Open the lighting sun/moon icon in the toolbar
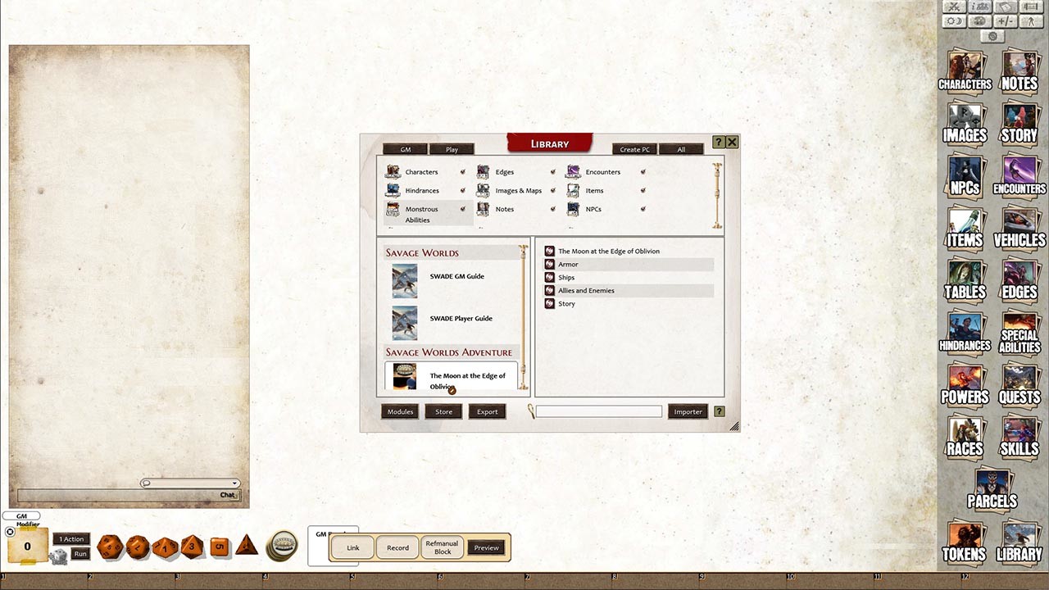1049x590 pixels. [954, 21]
